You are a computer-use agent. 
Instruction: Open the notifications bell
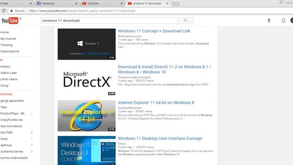283,20
